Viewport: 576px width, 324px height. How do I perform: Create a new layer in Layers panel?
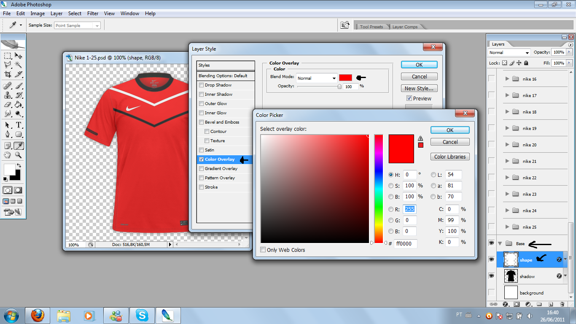[550, 304]
